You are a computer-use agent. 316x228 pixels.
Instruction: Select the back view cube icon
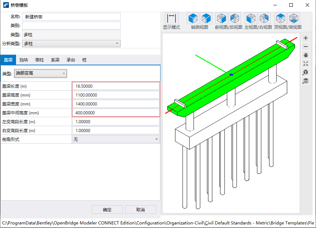(235, 18)
